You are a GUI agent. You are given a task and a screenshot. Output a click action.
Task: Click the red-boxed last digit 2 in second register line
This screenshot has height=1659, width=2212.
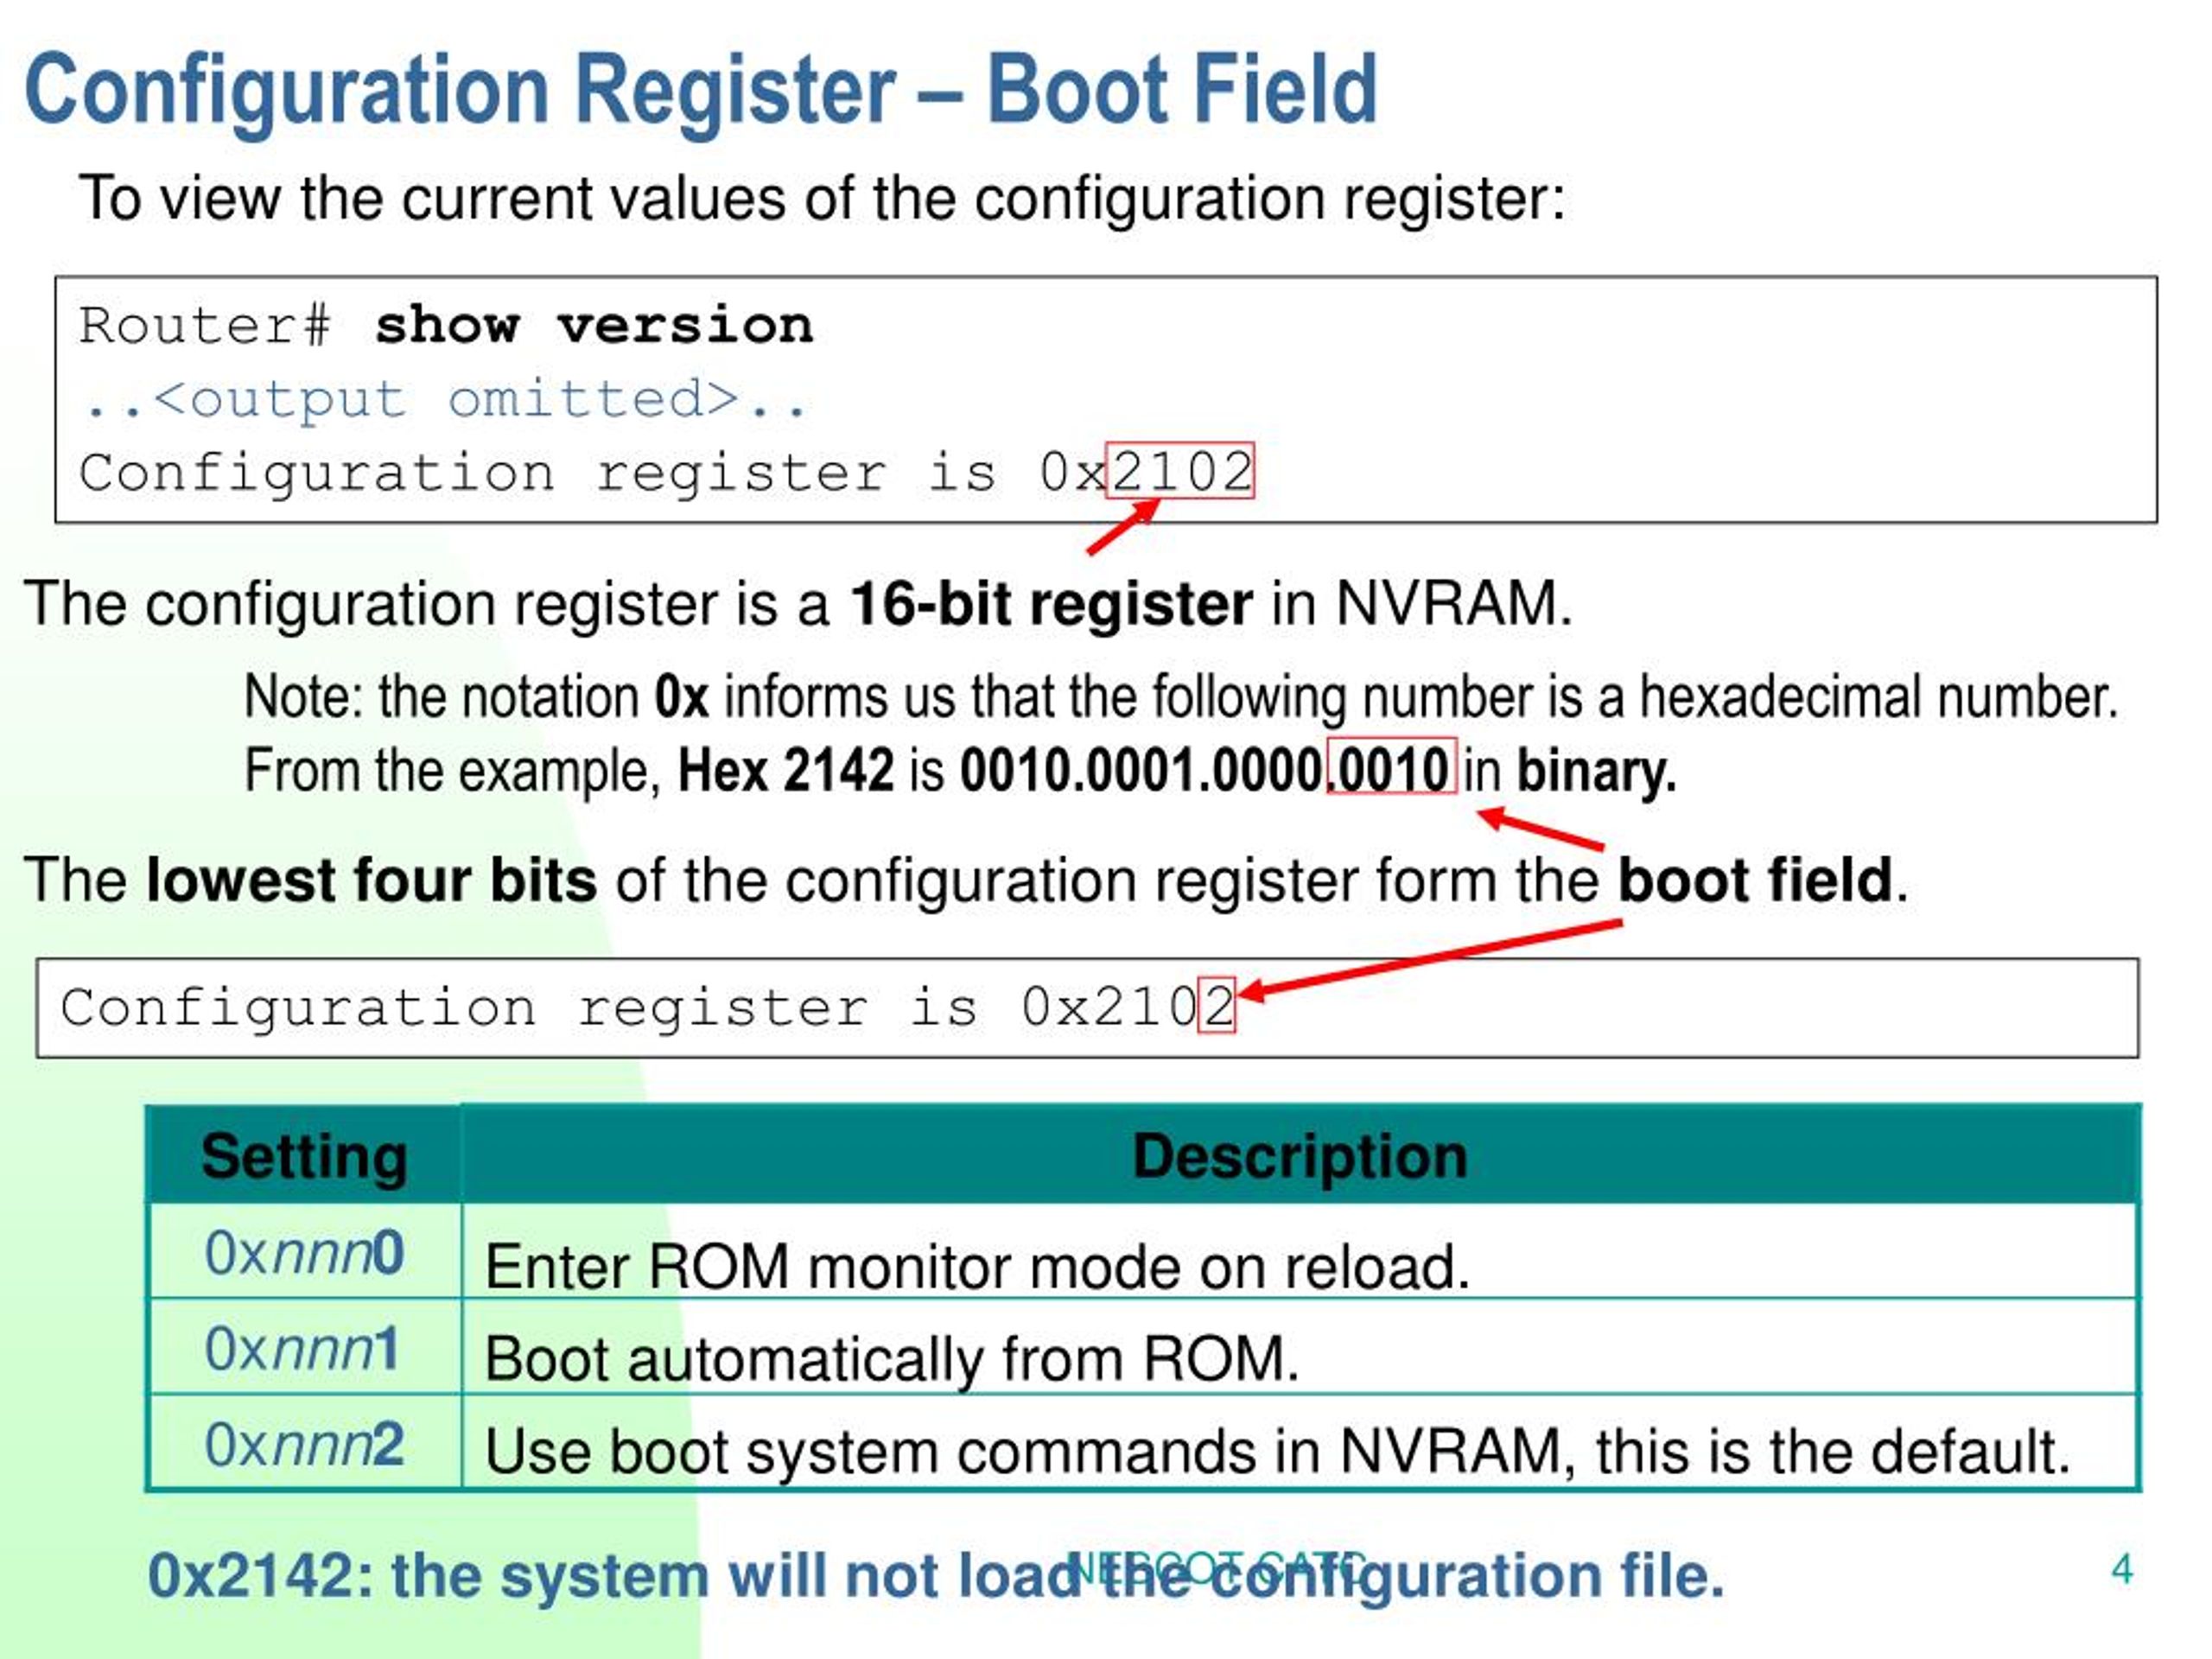(1217, 1005)
